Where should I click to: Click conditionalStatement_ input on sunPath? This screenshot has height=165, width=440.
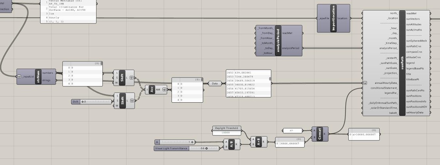pos(384,88)
